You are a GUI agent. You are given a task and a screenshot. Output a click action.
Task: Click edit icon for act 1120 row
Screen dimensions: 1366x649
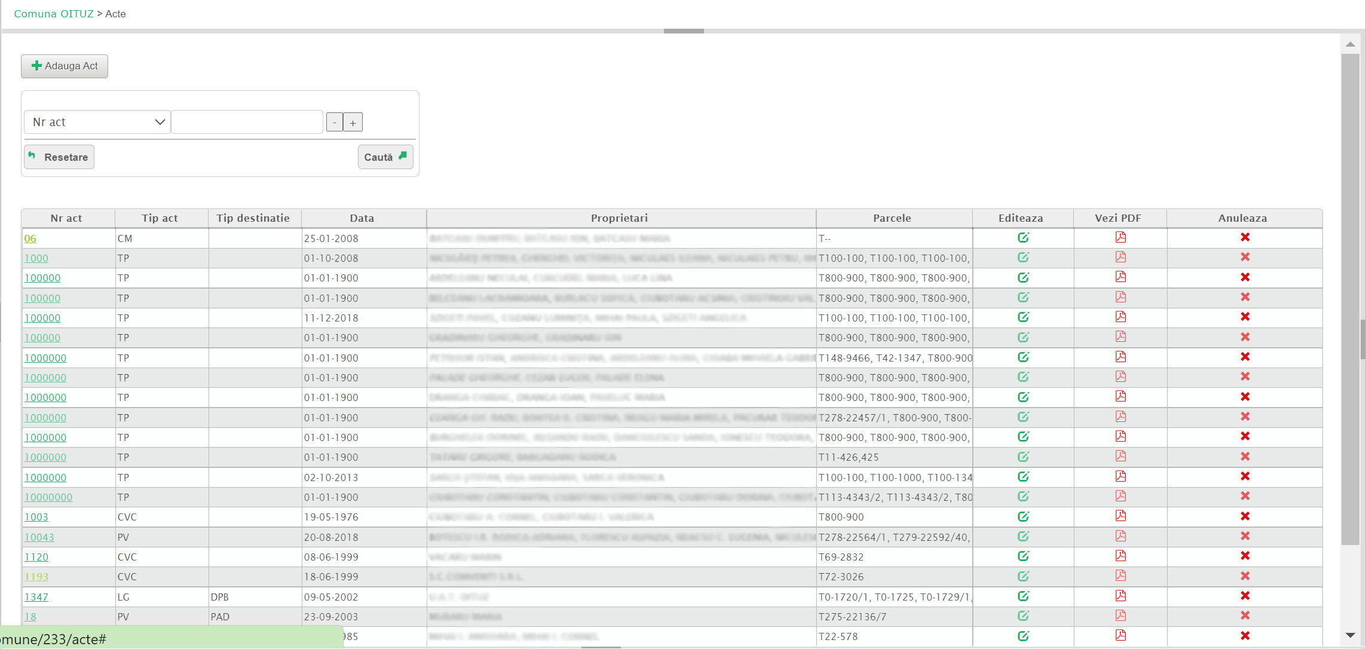click(x=1023, y=556)
